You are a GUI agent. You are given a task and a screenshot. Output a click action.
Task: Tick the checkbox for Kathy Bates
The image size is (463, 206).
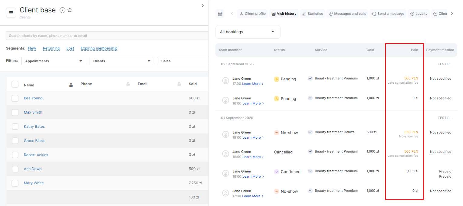click(15, 127)
